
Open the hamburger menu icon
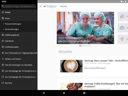[40, 6]
